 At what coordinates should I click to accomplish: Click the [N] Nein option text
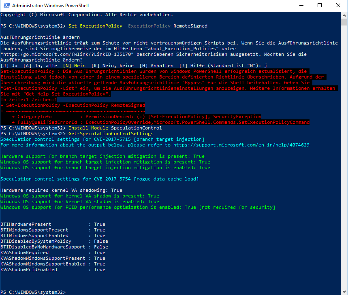tap(74, 66)
